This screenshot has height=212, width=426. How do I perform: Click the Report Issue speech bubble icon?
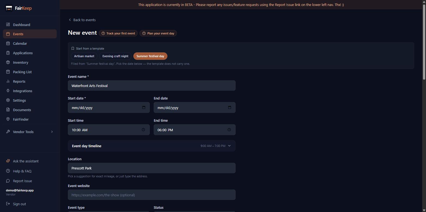click(x=8, y=181)
